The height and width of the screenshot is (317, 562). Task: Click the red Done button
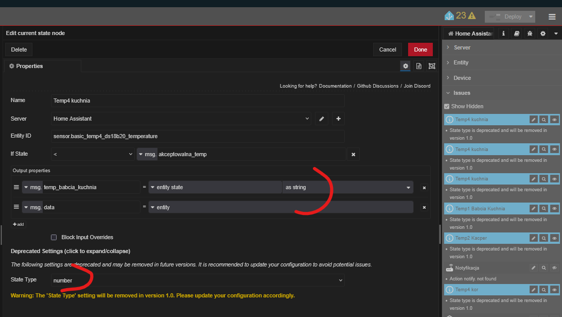point(420,49)
